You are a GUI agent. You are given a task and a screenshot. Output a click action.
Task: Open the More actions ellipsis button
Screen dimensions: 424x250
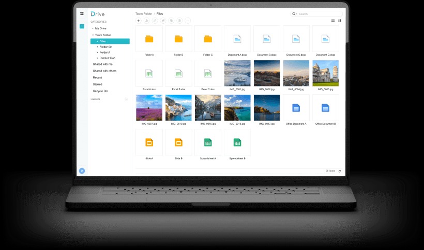[188, 21]
